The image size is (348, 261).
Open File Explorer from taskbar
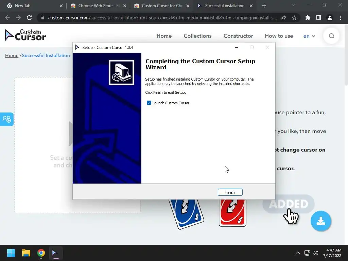tap(26, 253)
